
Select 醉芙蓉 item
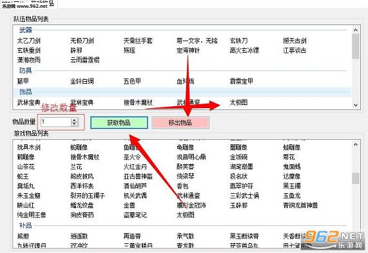click(x=186, y=167)
